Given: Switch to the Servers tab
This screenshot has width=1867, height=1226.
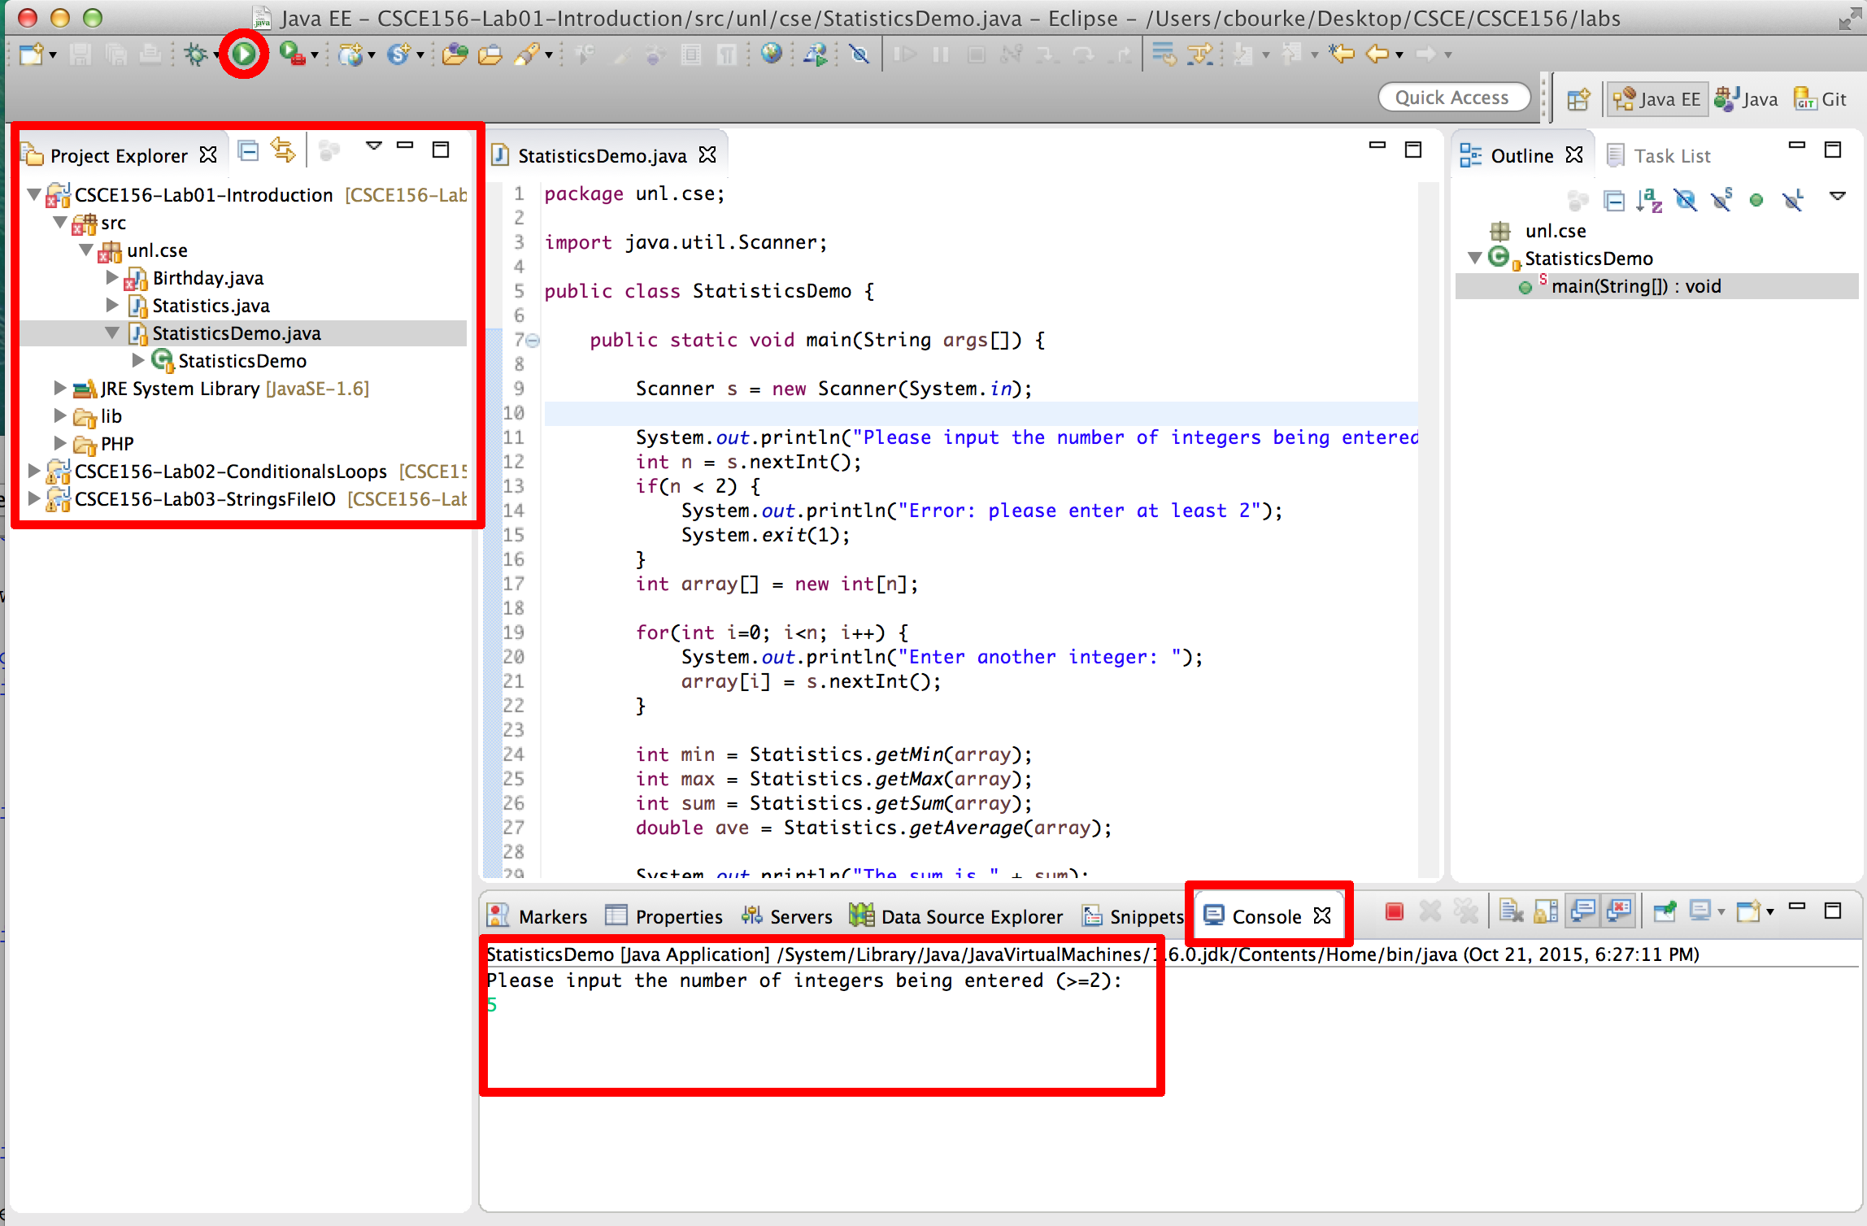Looking at the screenshot, I should coord(786,916).
